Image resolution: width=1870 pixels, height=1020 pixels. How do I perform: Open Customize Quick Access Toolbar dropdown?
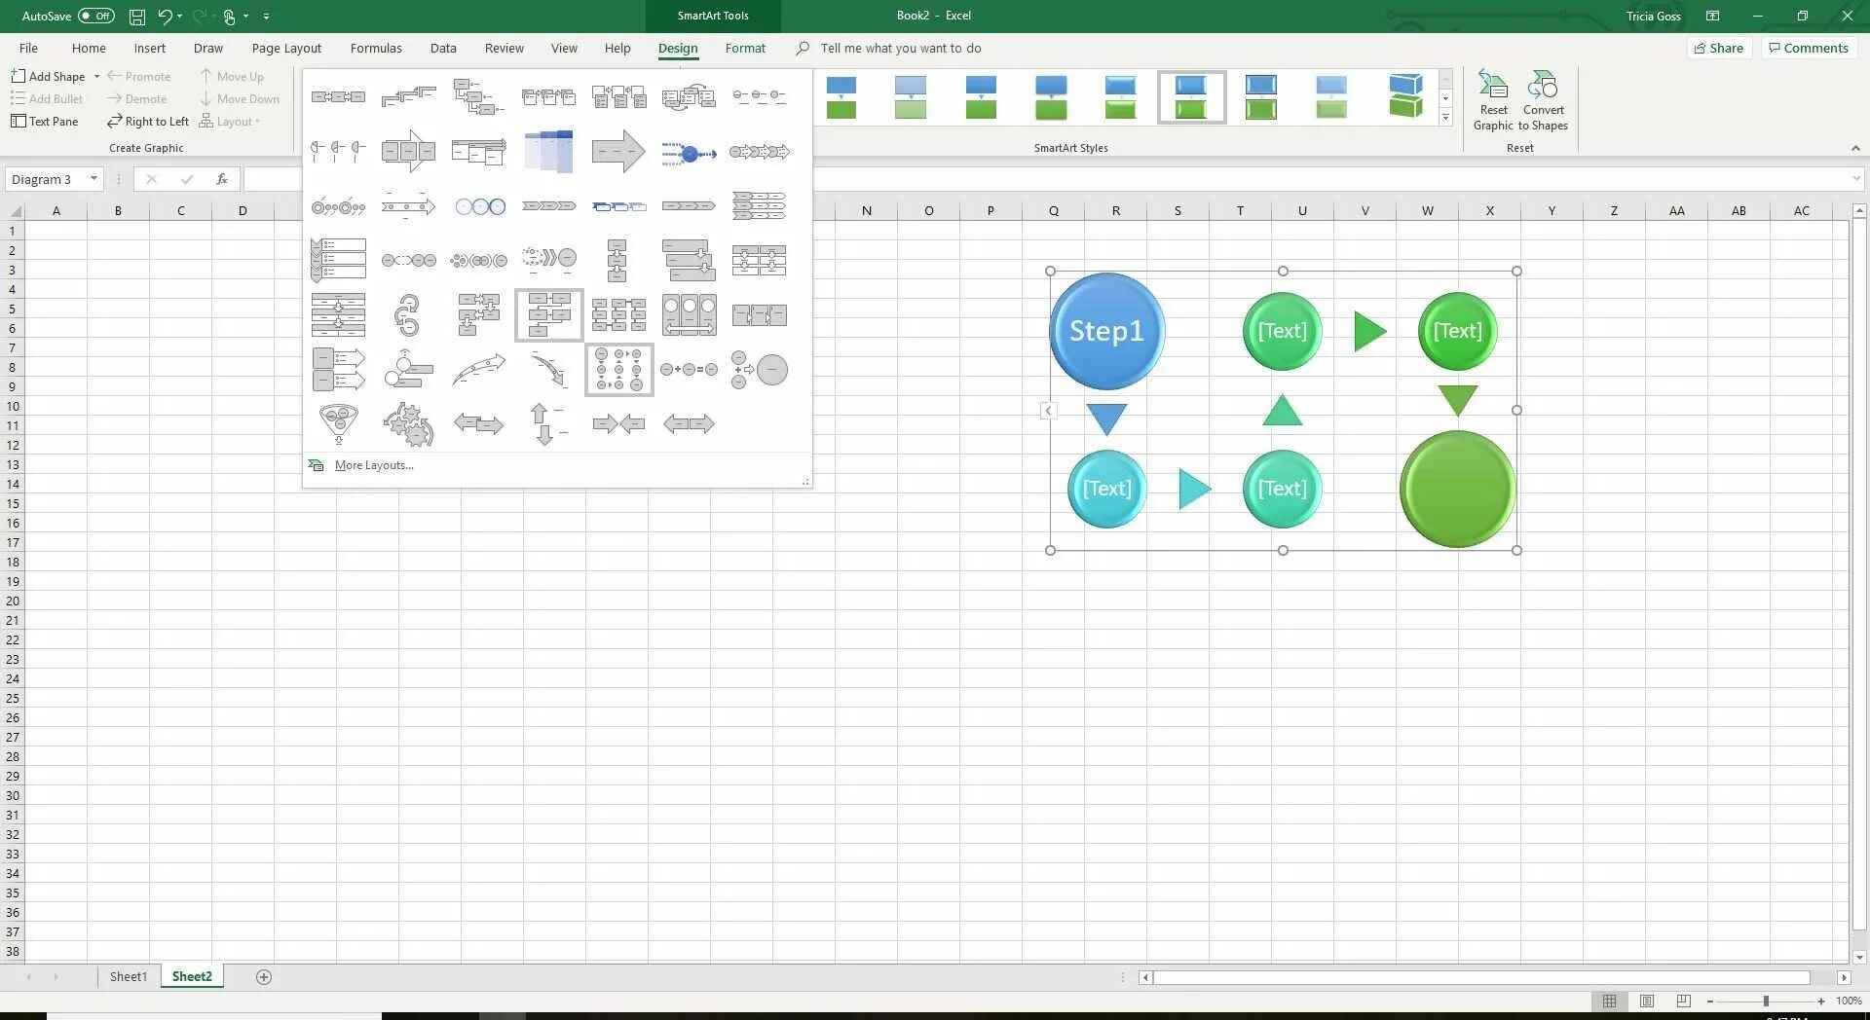tap(266, 17)
